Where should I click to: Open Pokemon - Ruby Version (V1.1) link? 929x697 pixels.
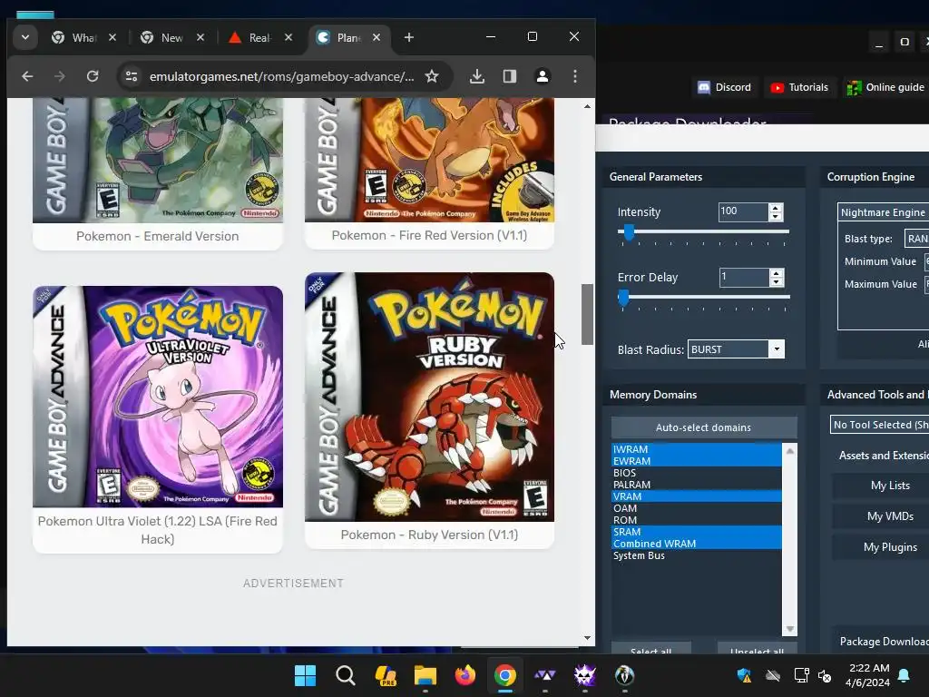click(x=429, y=535)
